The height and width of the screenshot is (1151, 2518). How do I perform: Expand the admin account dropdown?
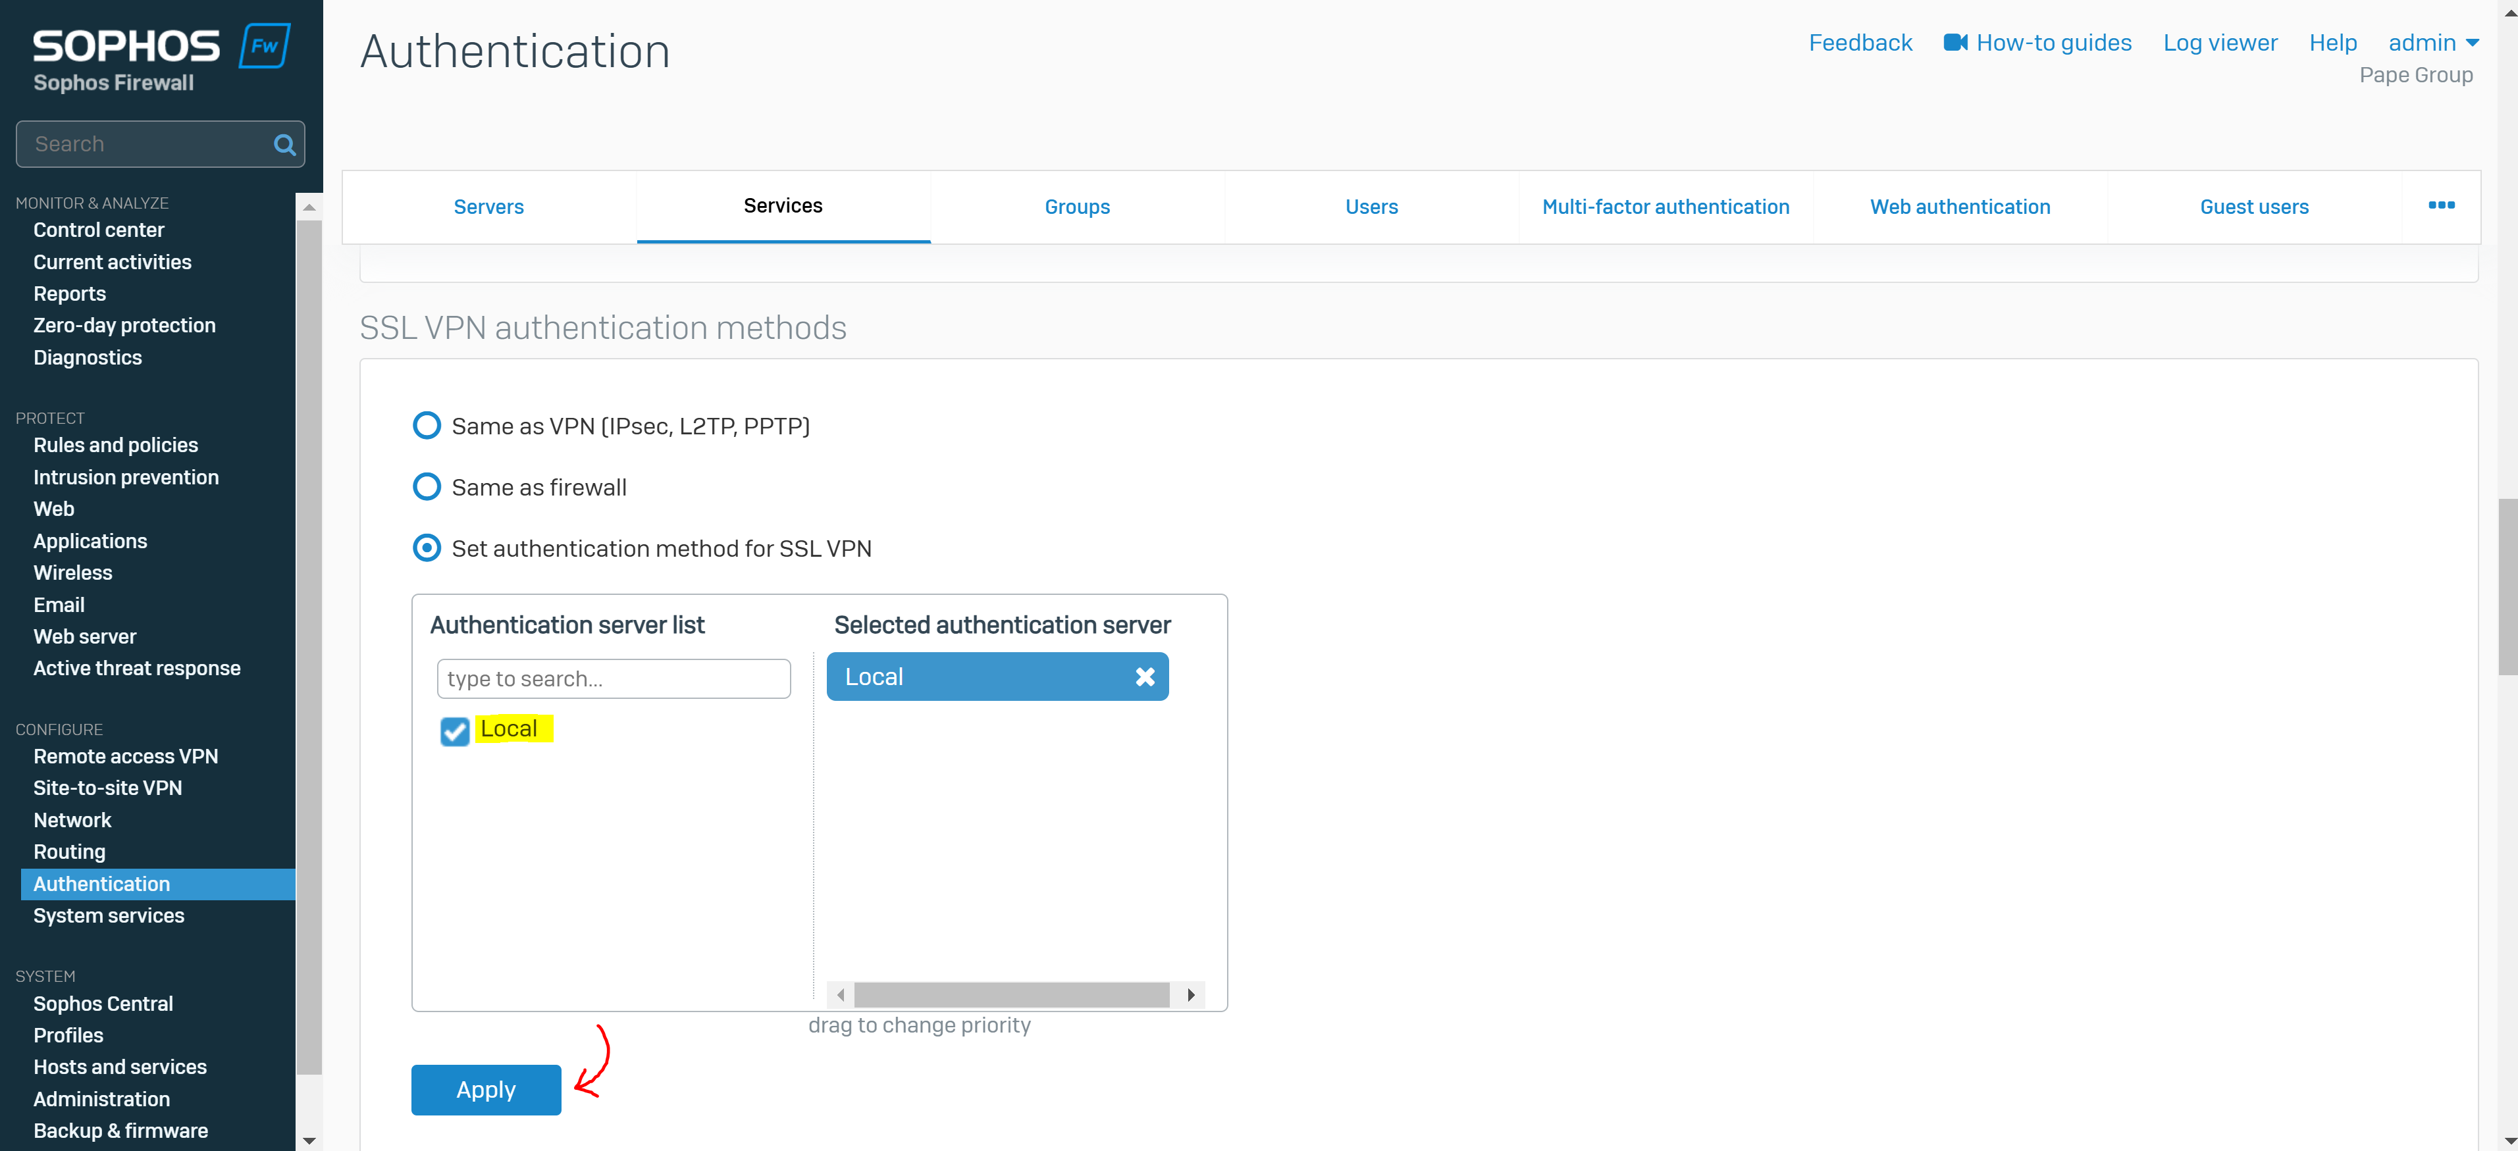click(x=2433, y=42)
